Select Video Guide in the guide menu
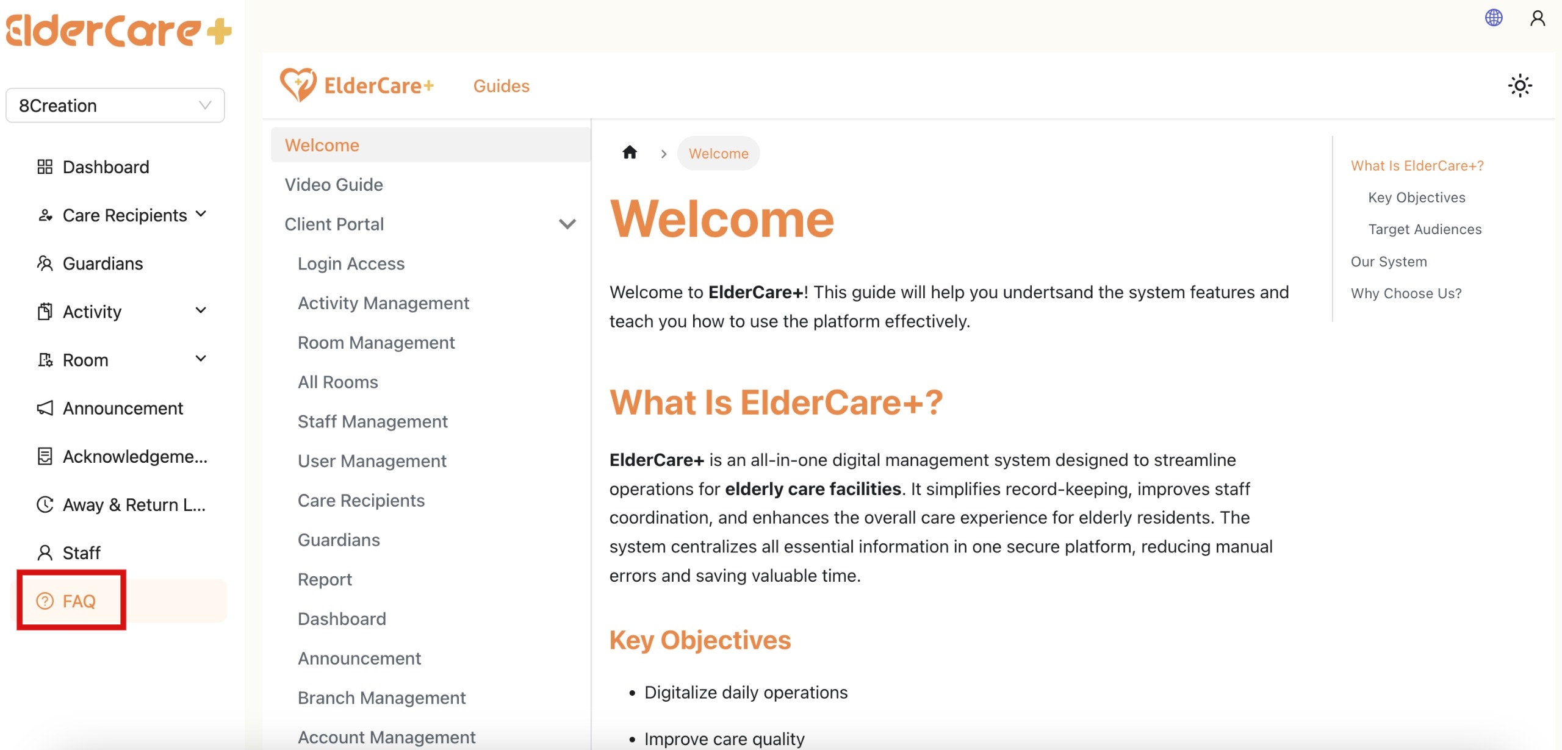 pos(334,184)
